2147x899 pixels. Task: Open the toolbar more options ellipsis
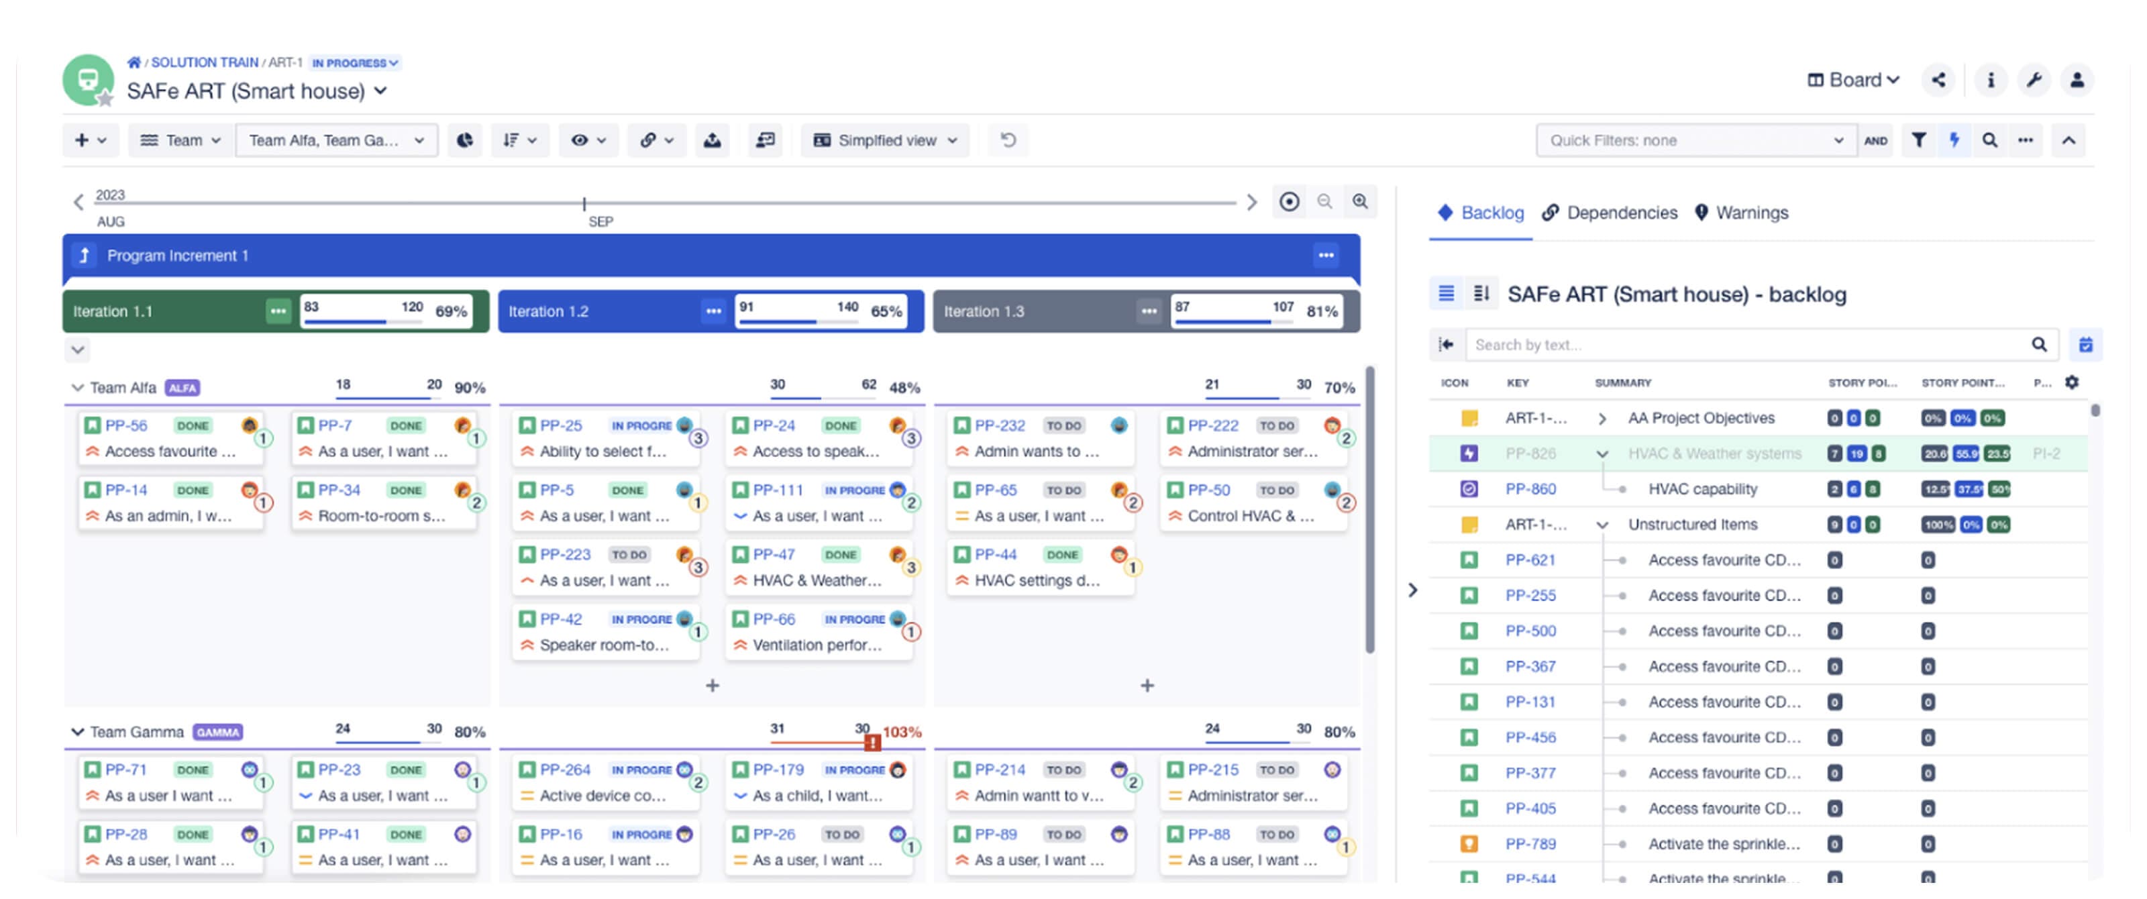pyautogui.click(x=2026, y=140)
